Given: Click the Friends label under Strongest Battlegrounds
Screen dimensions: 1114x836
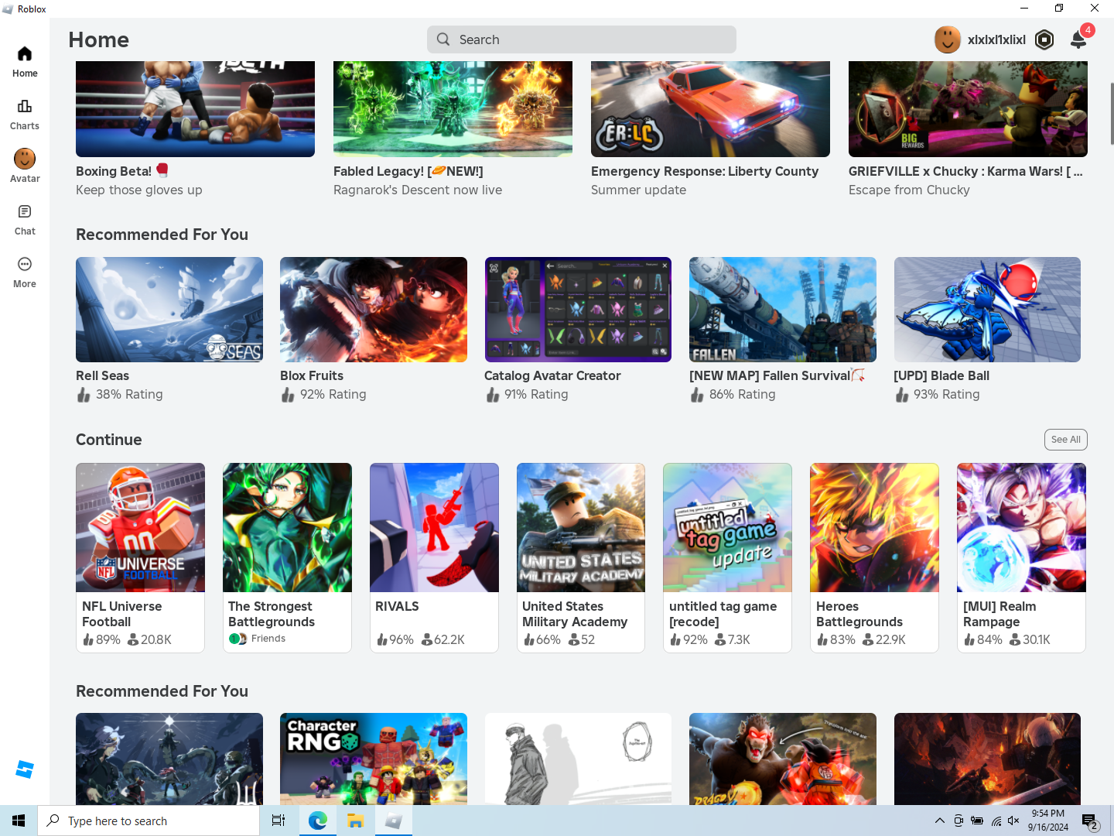Looking at the screenshot, I should (x=268, y=639).
